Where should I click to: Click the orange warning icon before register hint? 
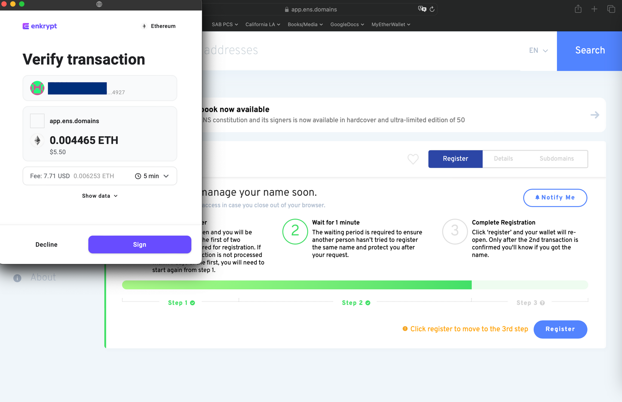tap(405, 329)
